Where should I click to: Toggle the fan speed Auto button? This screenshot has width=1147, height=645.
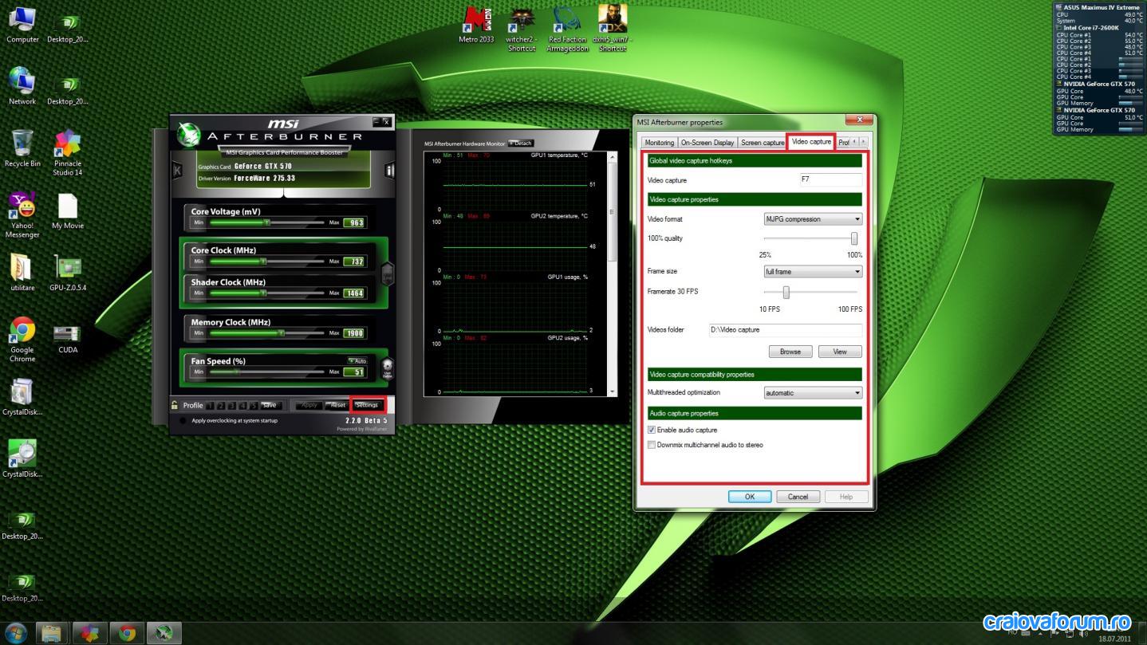357,361
